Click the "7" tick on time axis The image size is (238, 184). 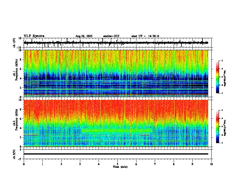[155, 164]
